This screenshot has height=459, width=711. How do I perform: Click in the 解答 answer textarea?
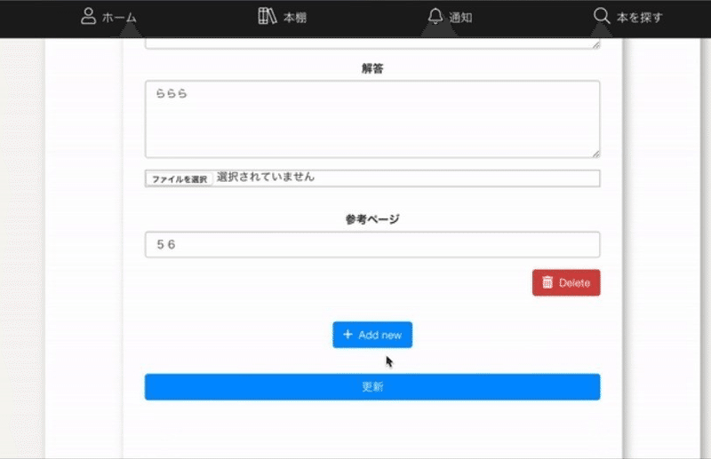(x=372, y=119)
